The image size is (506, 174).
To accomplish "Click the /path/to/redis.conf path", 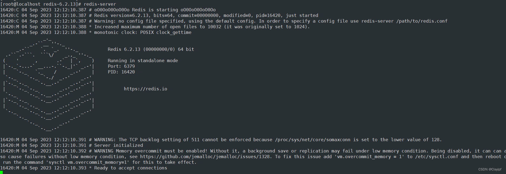I will point(422,21).
